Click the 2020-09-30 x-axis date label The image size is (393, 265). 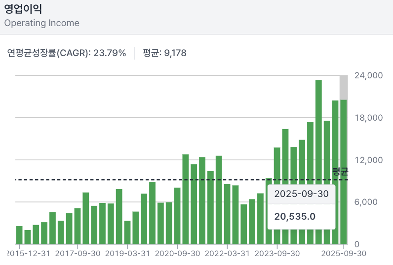[177, 253]
